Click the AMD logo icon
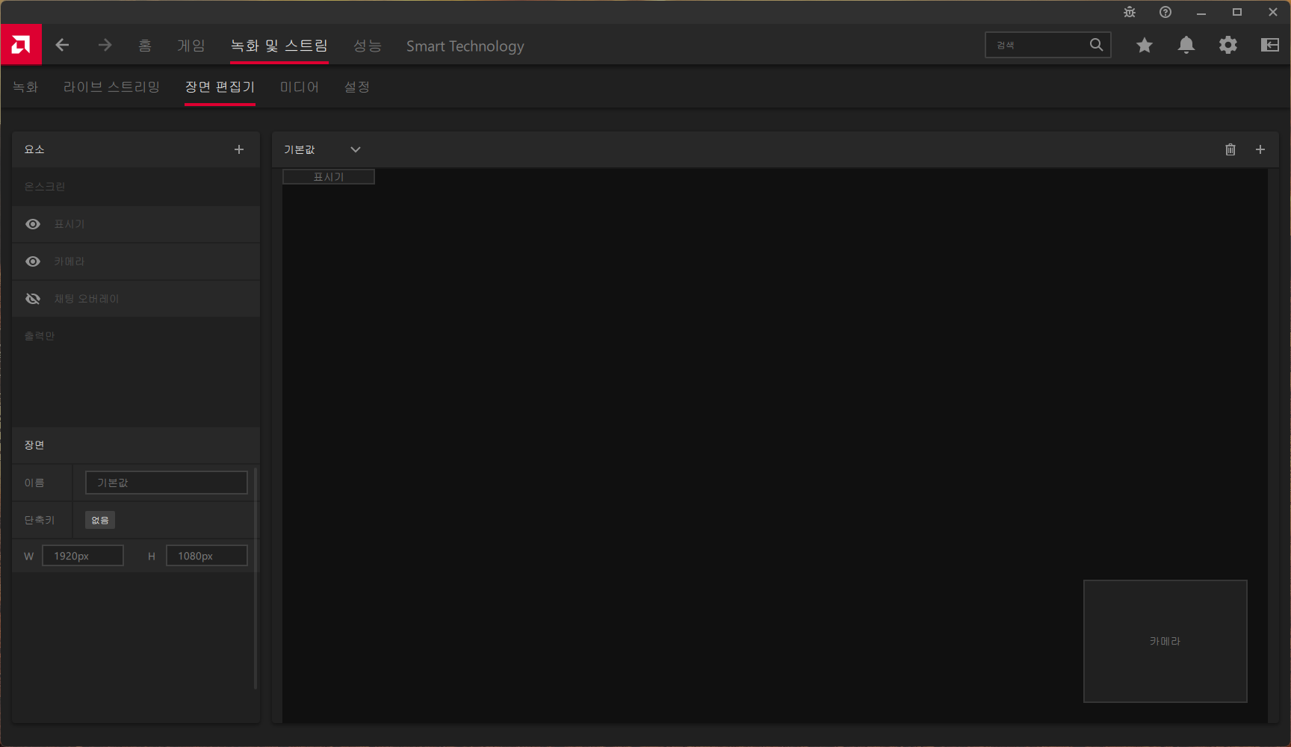Screen dimensions: 1291x747 (x=21, y=45)
